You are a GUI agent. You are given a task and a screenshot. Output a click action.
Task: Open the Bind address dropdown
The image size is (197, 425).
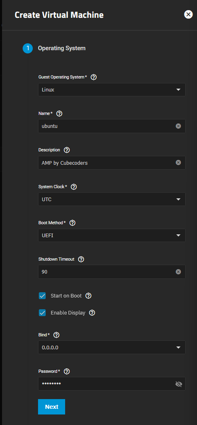112,347
